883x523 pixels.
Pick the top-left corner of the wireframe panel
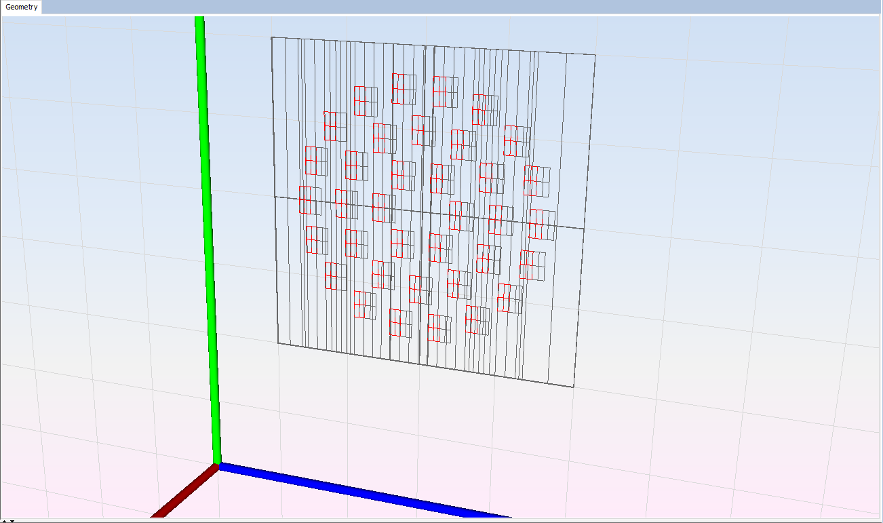point(272,37)
